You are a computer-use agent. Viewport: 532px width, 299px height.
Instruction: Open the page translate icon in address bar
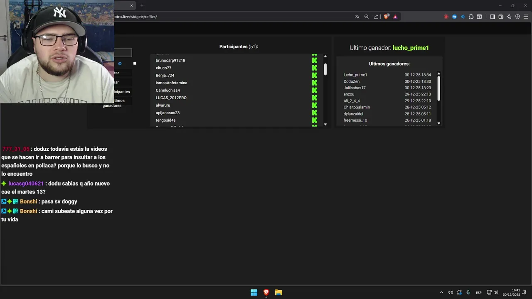357,17
